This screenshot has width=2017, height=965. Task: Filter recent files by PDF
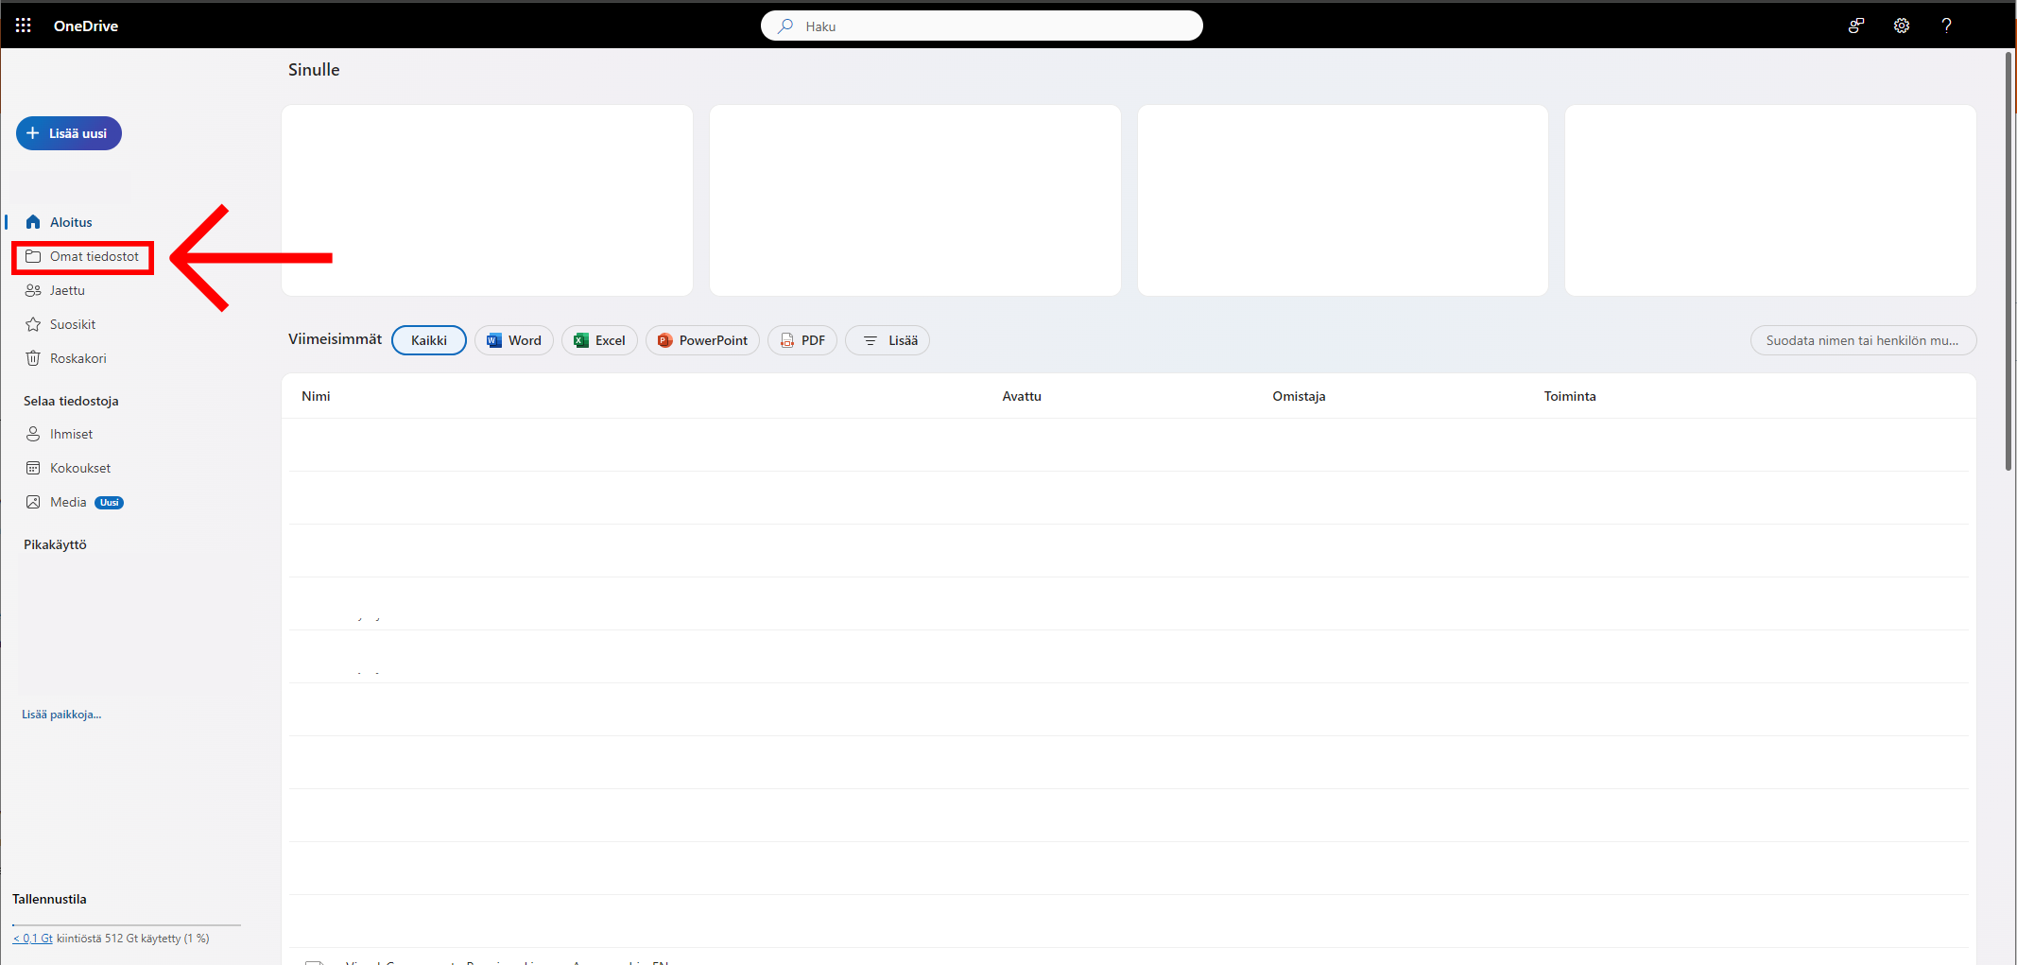point(802,340)
